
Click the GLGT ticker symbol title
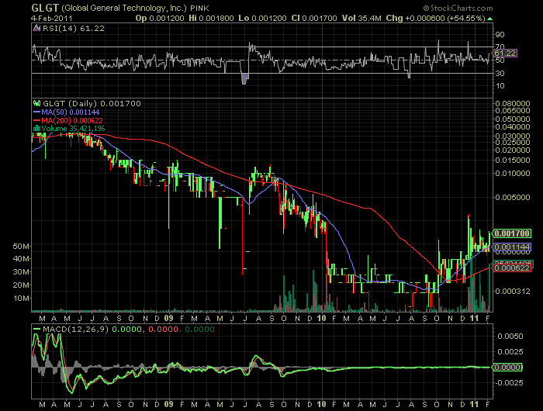click(x=45, y=8)
